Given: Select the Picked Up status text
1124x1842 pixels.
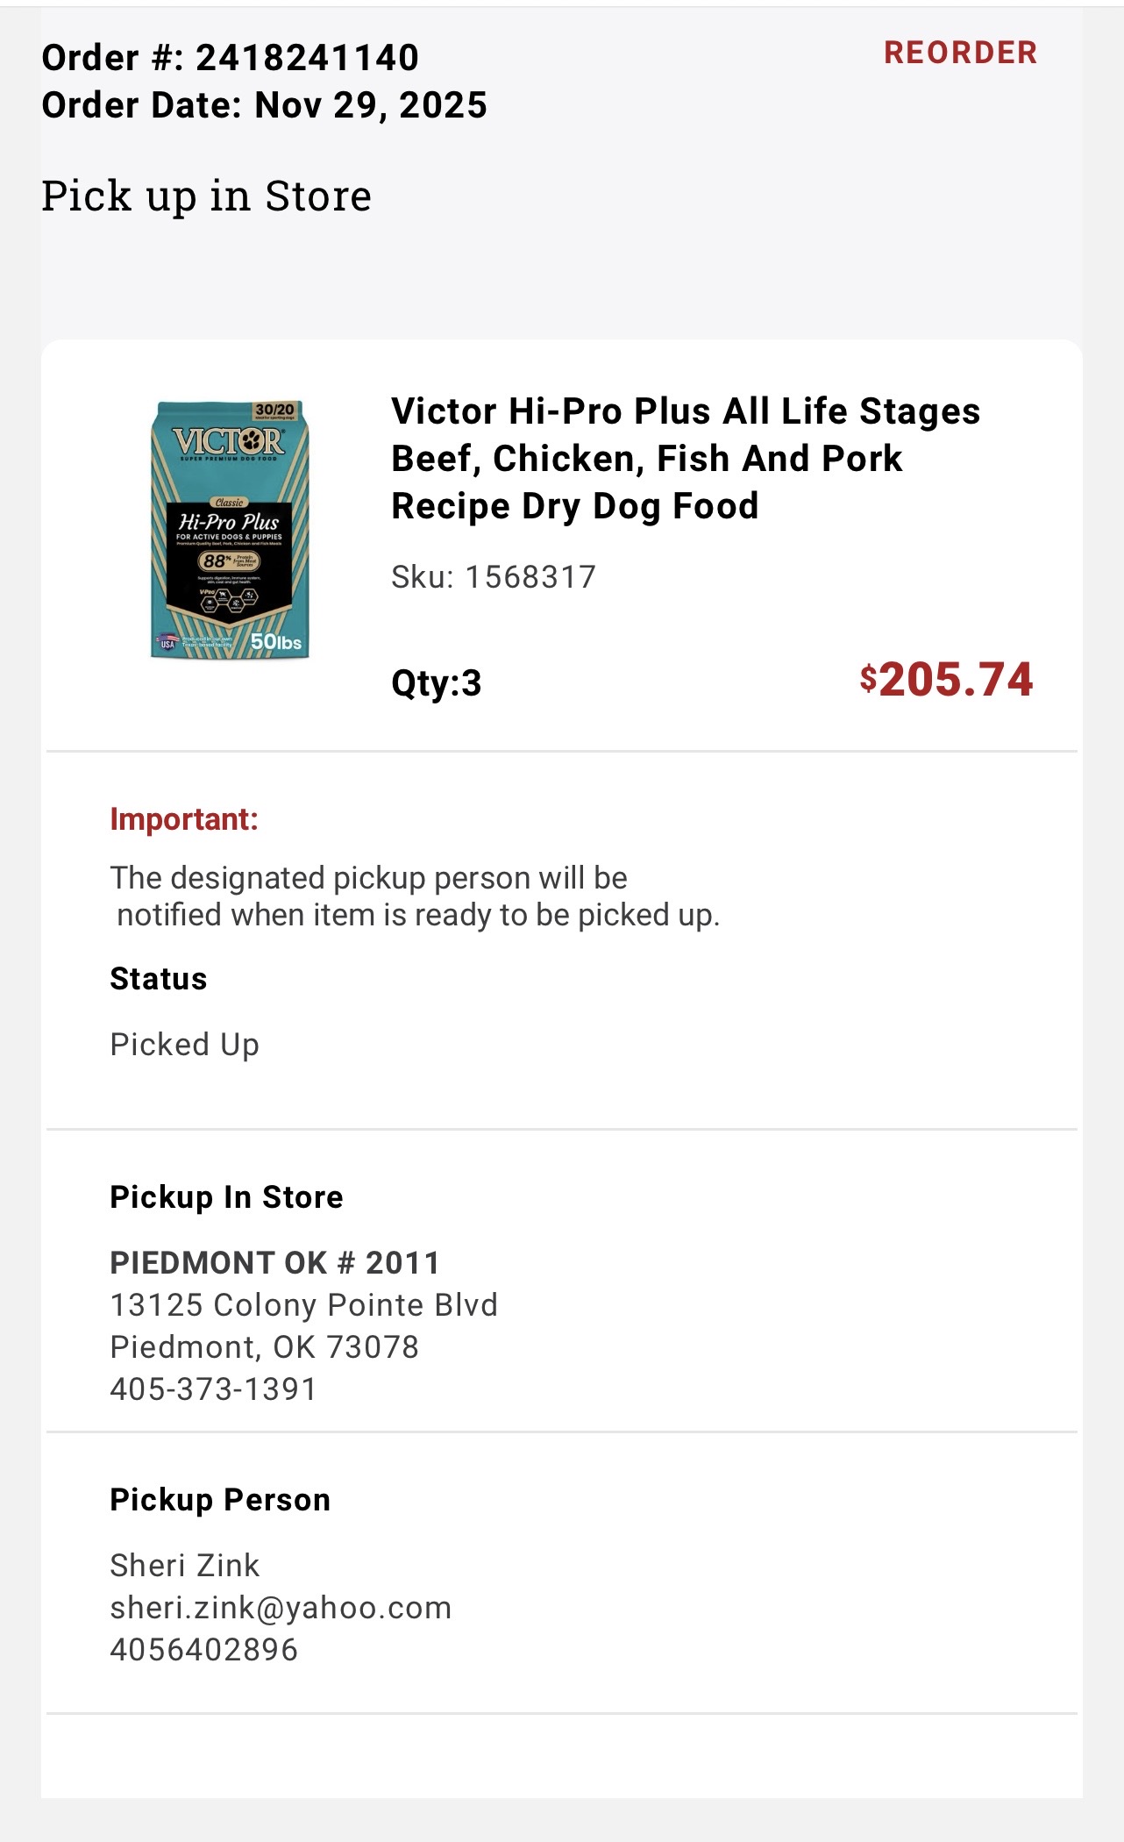Looking at the screenshot, I should pyautogui.click(x=185, y=1045).
